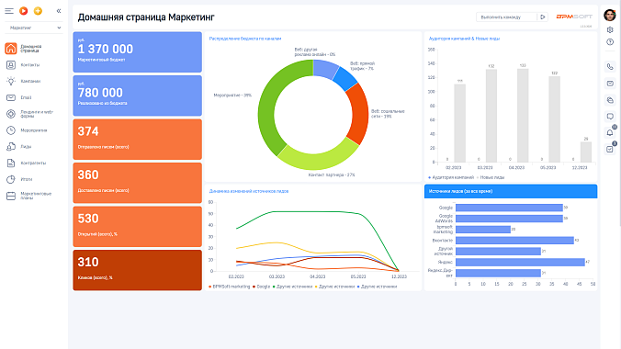Open the help question mark icon
This screenshot has height=349, width=621.
[x=610, y=42]
